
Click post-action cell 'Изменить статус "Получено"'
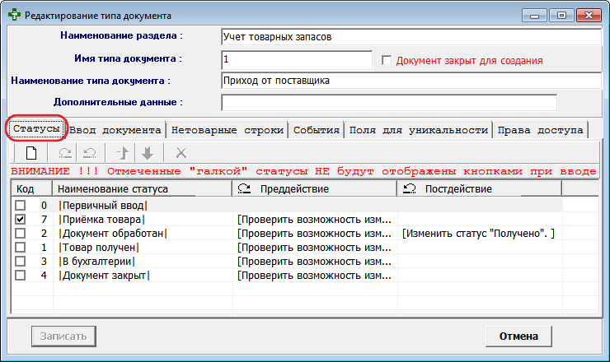[x=480, y=233]
